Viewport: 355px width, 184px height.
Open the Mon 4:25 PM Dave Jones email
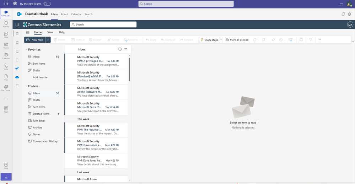(x=96, y=161)
